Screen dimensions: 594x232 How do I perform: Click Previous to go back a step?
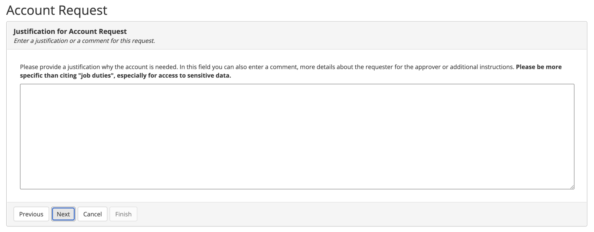pyautogui.click(x=31, y=214)
